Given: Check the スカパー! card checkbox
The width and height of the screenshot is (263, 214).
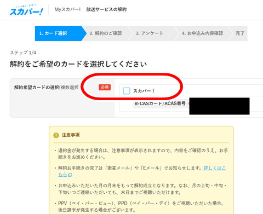Looking at the screenshot, I should pyautogui.click(x=127, y=91).
